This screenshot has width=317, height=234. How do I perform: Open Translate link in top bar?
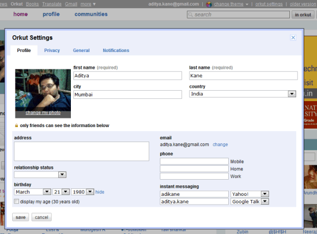point(52,4)
